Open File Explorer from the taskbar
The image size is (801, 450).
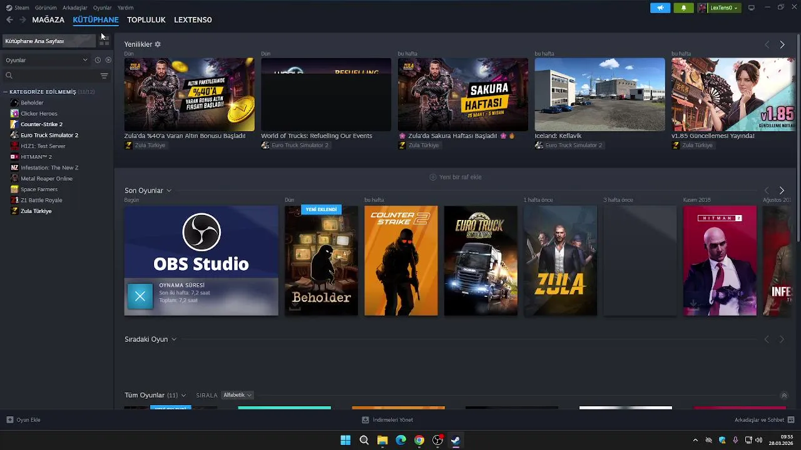[x=382, y=440]
